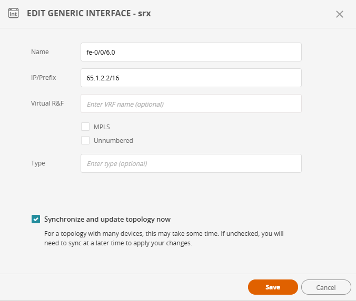
Task: Cancel editing the interface
Action: [326, 287]
